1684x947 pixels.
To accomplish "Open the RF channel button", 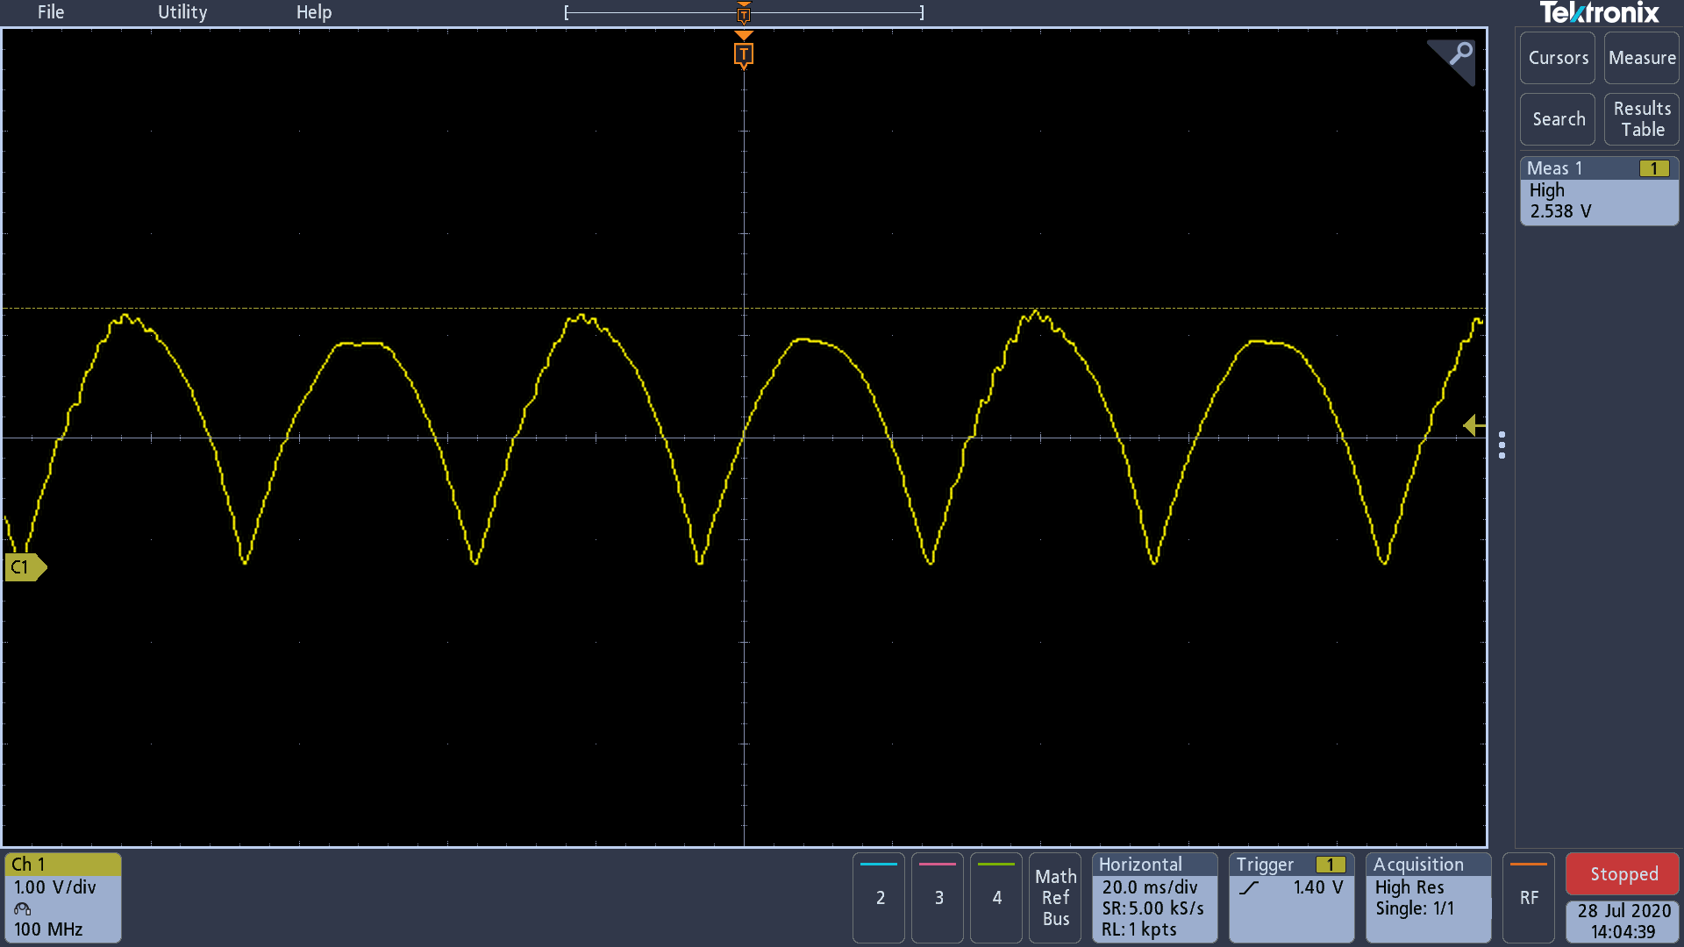I will (x=1528, y=897).
